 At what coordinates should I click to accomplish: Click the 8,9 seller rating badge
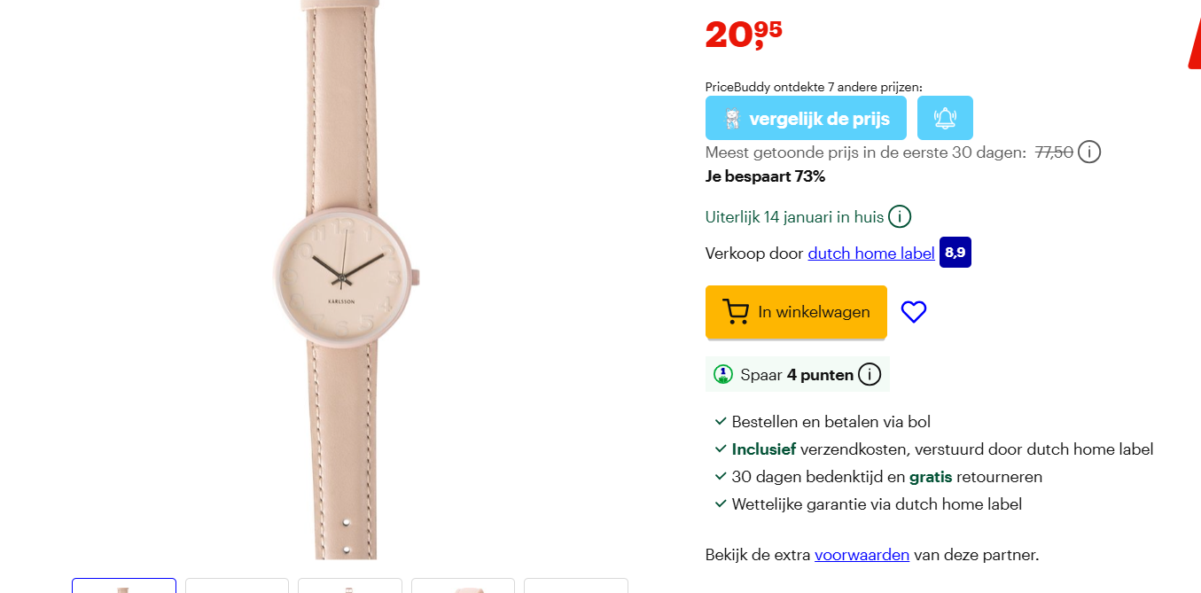(955, 253)
